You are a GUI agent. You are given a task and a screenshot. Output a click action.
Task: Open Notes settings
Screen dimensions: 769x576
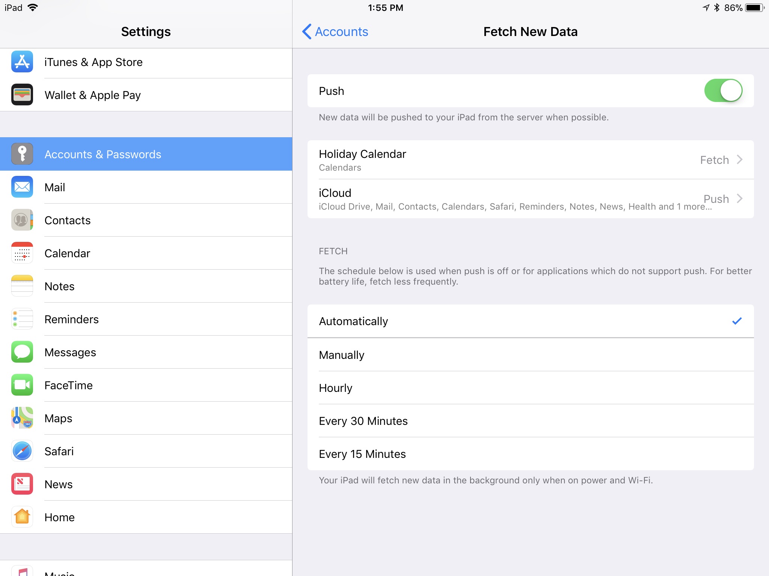[146, 286]
